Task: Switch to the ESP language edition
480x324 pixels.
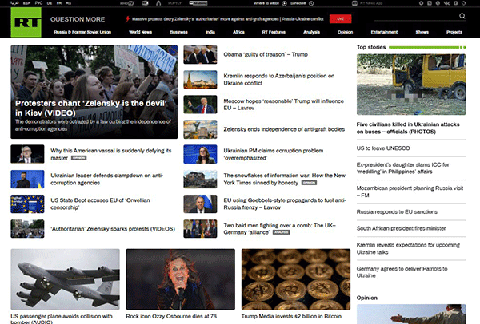Action: [27, 3]
